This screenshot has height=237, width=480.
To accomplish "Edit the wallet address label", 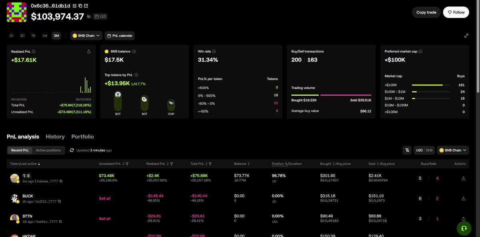I will coord(75,6).
